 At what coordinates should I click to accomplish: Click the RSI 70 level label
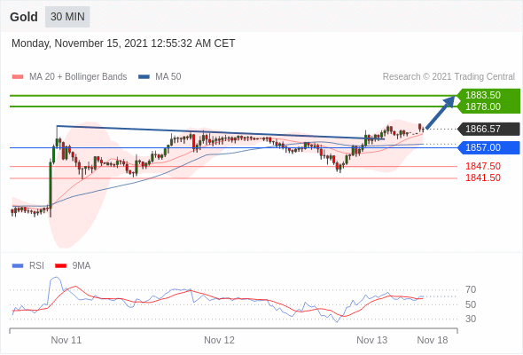[471, 290]
